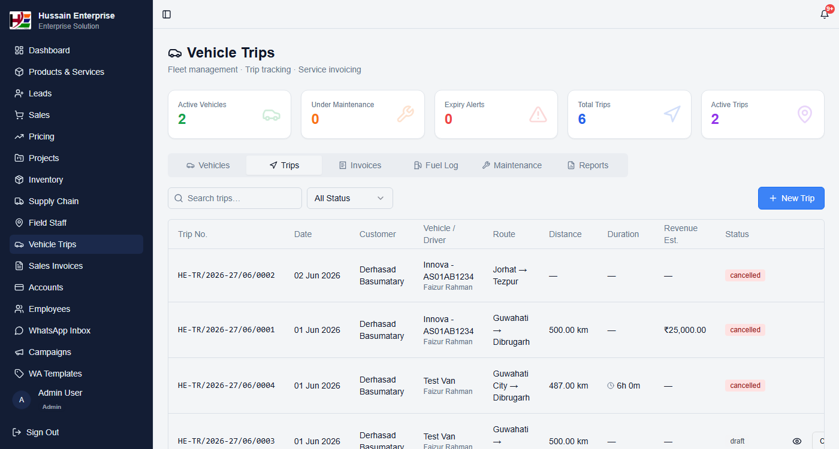The image size is (839, 449).
Task: Click trip number HE-TR/2026-27/06/0004
Action: click(227, 386)
